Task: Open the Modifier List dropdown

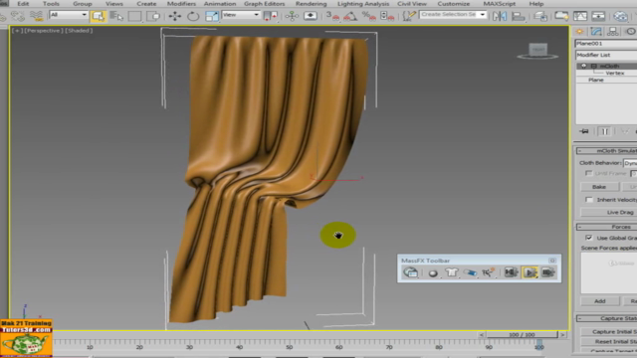Action: pos(606,55)
